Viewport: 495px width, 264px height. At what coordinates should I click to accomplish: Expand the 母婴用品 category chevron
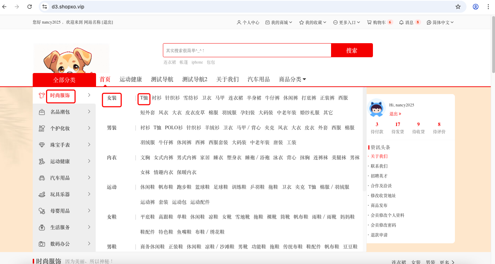89,211
